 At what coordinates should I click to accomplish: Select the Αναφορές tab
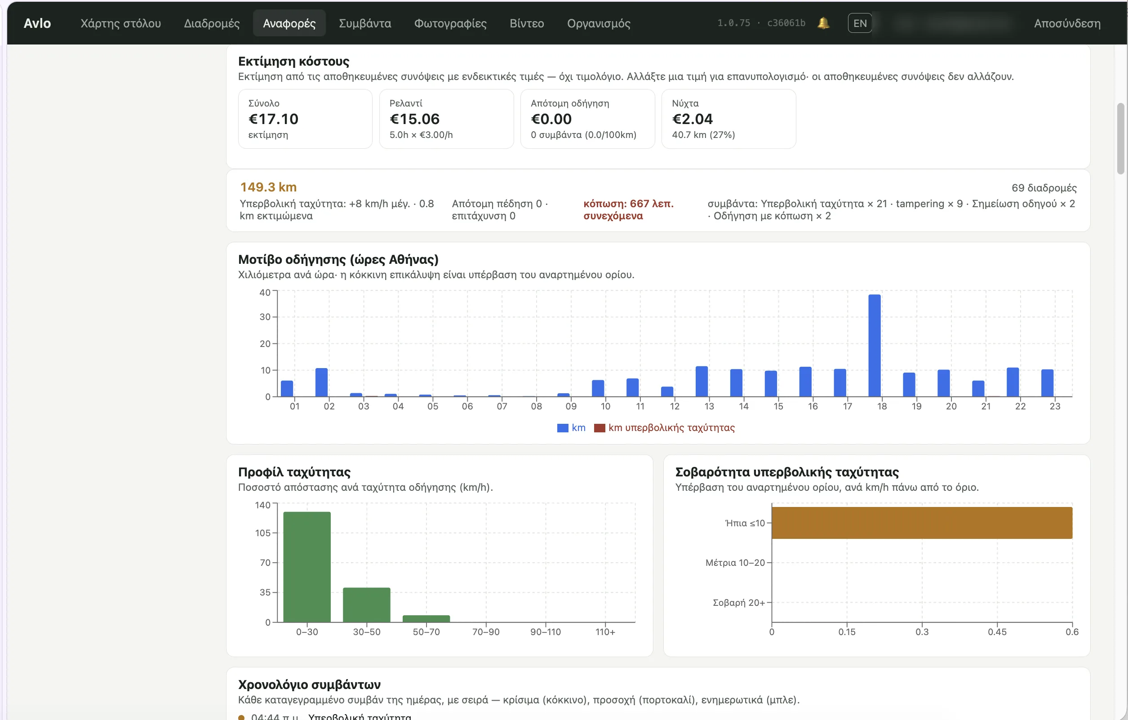click(289, 23)
